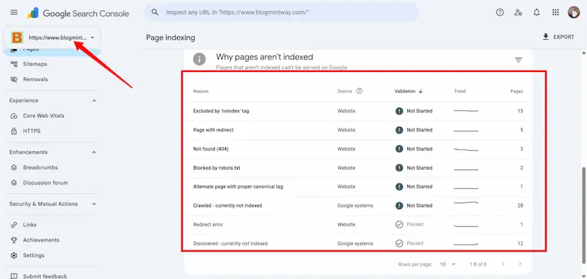
Task: Go to next page of results
Action: tap(520, 264)
